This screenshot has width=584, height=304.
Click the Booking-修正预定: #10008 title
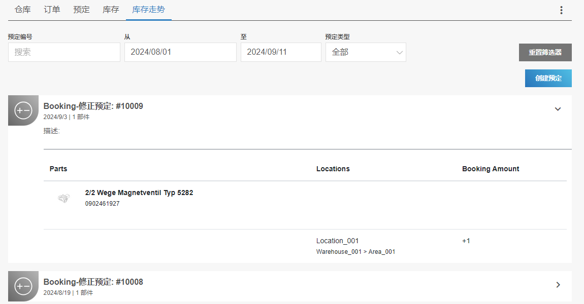point(93,282)
